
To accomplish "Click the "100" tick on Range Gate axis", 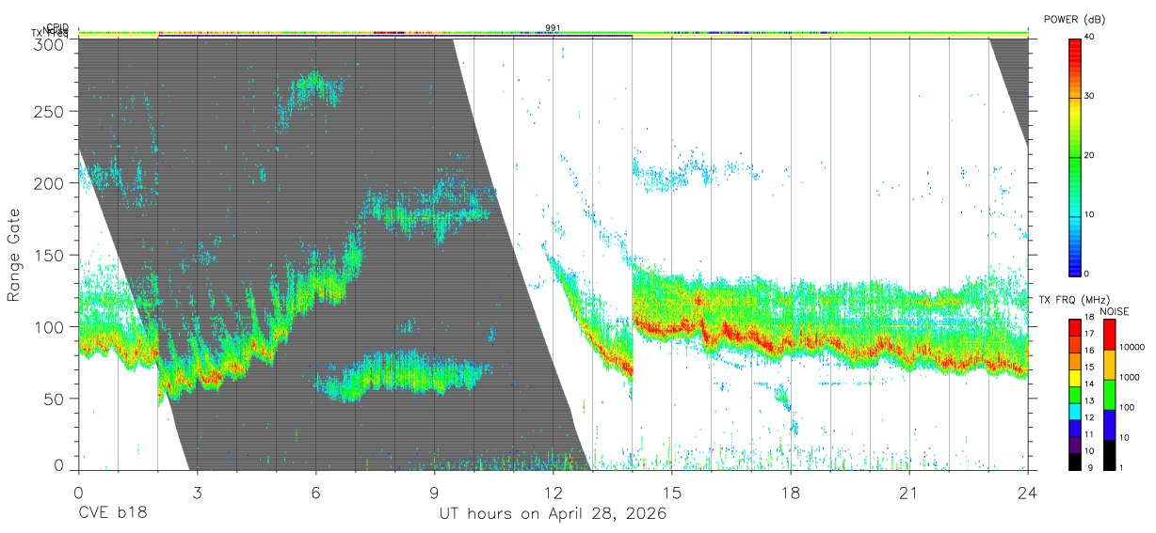I will point(49,326).
